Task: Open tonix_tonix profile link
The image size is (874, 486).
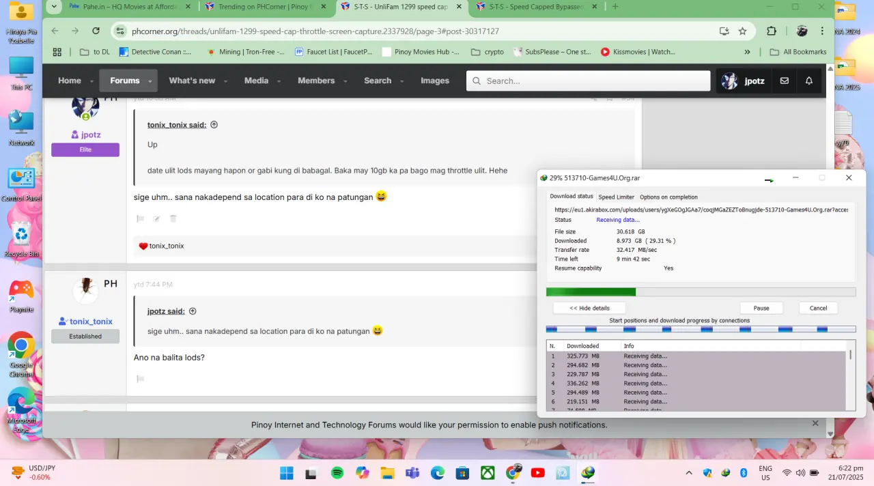Action: point(90,321)
